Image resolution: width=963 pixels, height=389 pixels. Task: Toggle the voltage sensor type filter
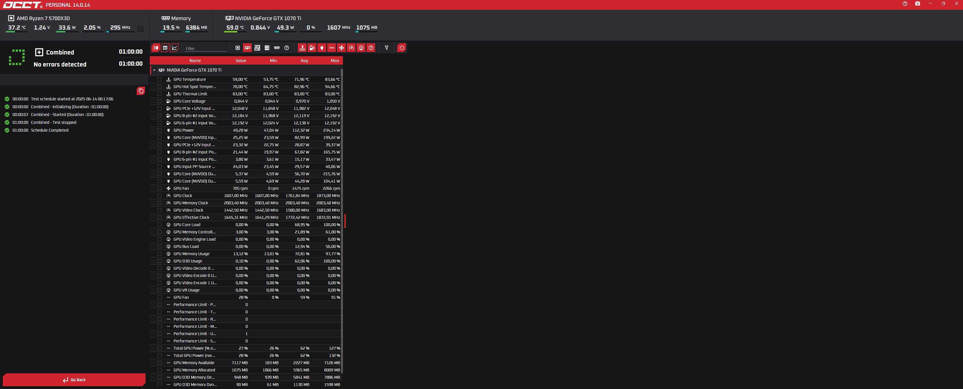pos(312,48)
